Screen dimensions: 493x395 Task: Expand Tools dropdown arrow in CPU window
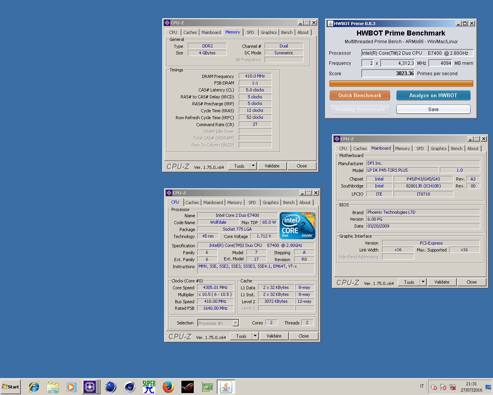[x=255, y=336]
